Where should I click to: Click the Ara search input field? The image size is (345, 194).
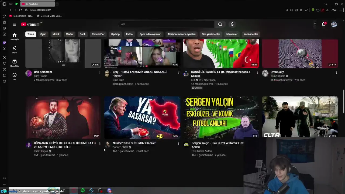click(x=166, y=24)
